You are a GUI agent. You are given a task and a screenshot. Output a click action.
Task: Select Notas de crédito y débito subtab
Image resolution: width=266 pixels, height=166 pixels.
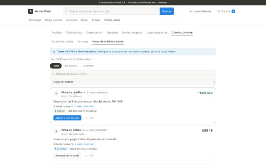(x=108, y=41)
